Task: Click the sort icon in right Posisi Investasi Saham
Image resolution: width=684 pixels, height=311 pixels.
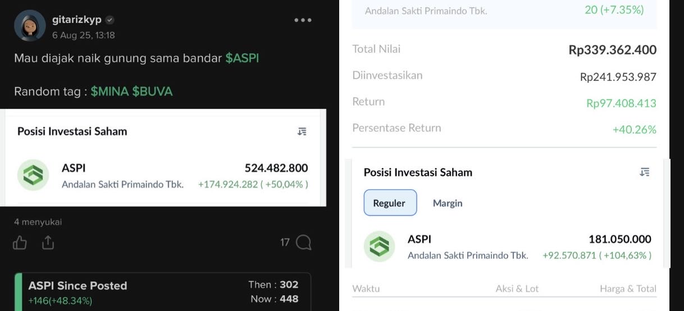Action: click(x=645, y=172)
